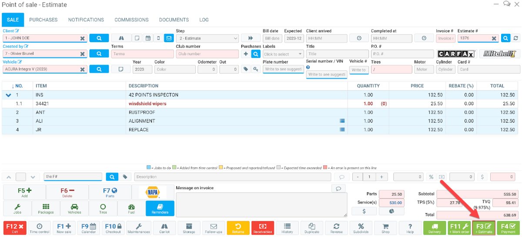Click the Car lot button
The height and width of the screenshot is (237, 522).
pyautogui.click(x=164, y=228)
